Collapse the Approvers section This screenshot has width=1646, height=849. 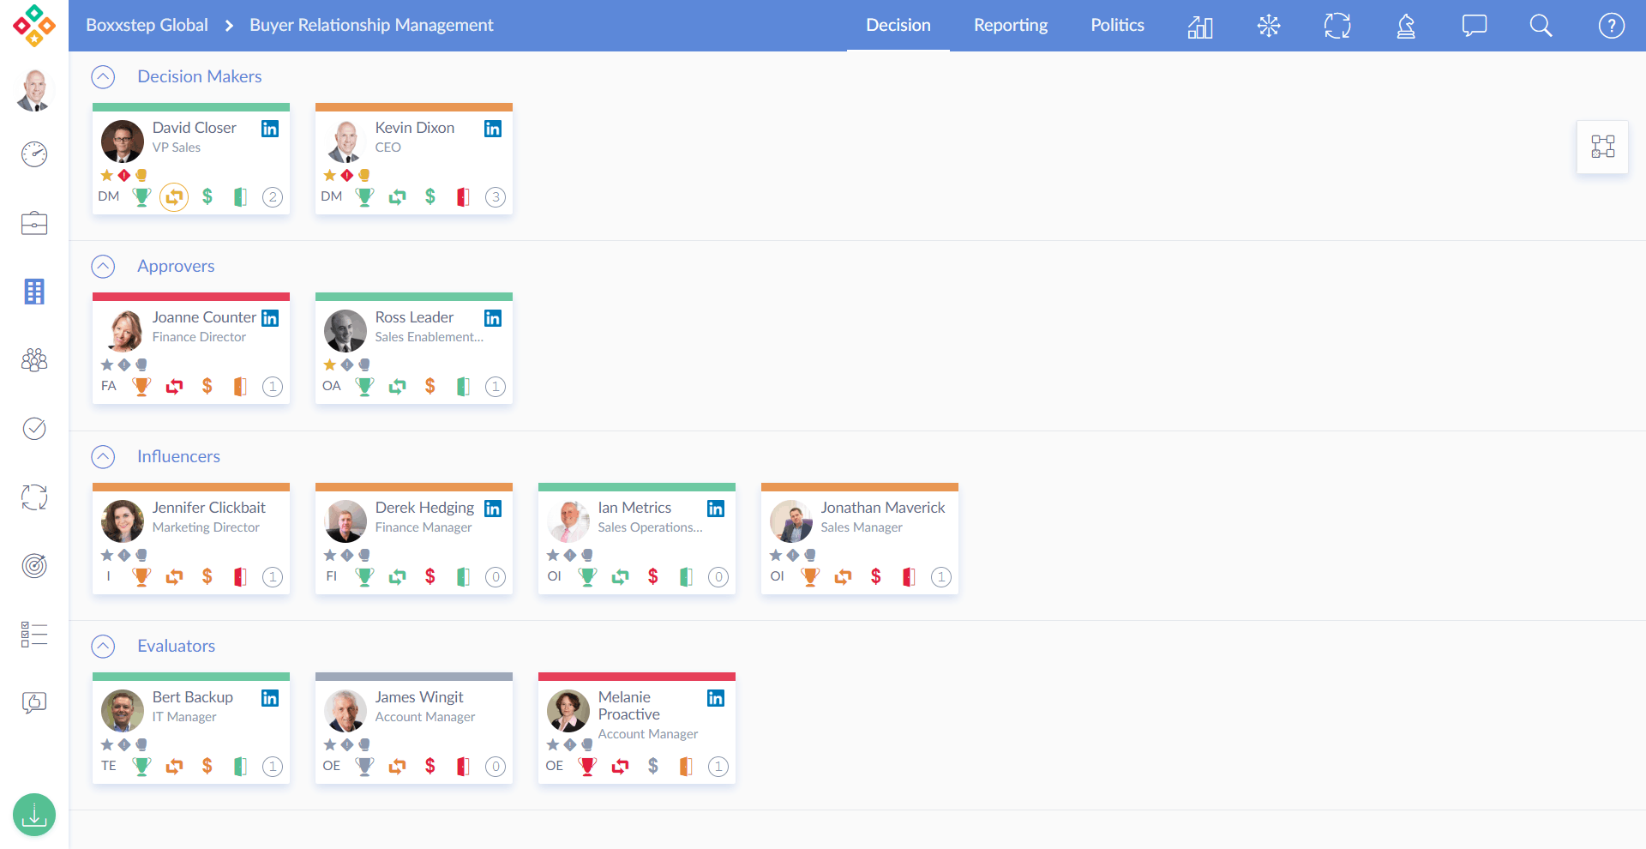click(x=103, y=267)
